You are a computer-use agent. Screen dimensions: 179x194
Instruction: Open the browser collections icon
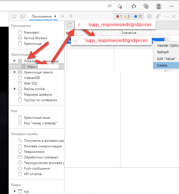point(146,6)
